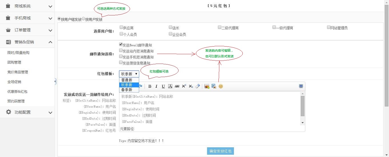The width and height of the screenshot is (389, 157).
Task: Open 限时/限量抢购 menu item
Action: [x=18, y=53]
